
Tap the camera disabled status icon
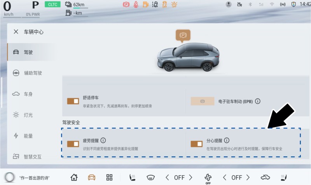coord(239,4)
